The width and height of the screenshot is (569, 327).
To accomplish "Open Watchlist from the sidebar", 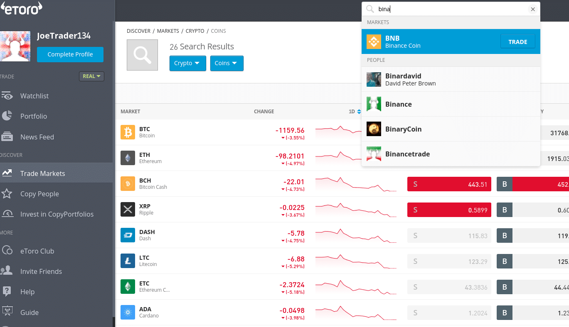I will pos(34,96).
